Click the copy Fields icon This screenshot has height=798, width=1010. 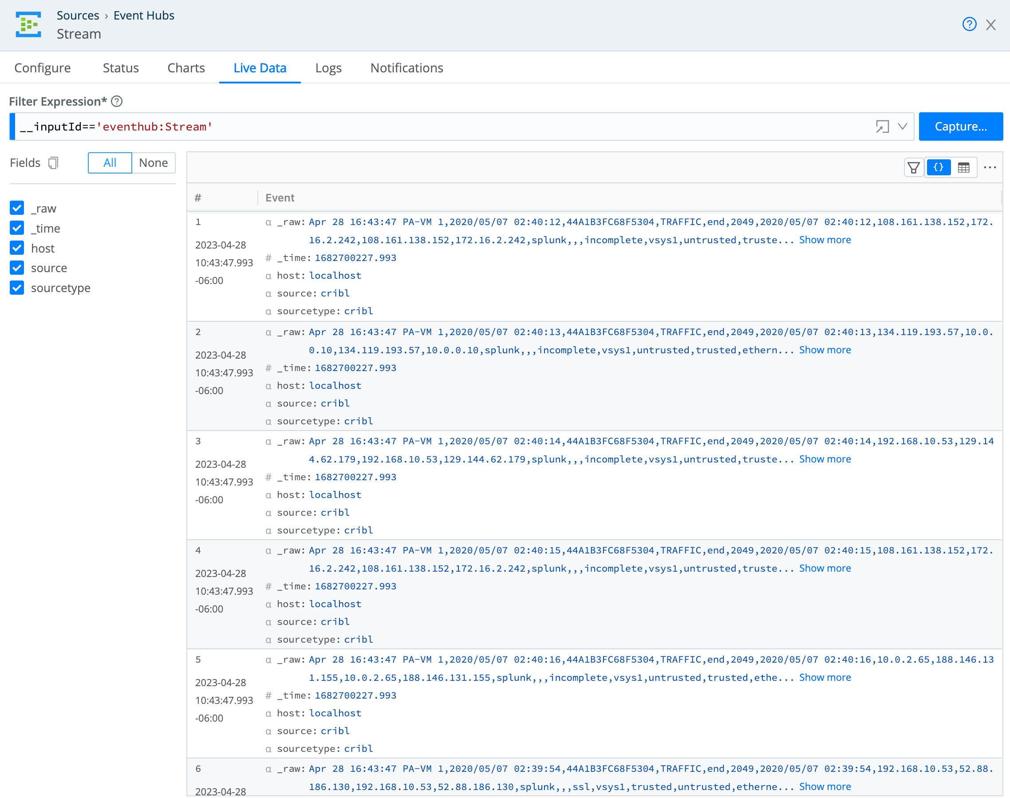tap(53, 162)
